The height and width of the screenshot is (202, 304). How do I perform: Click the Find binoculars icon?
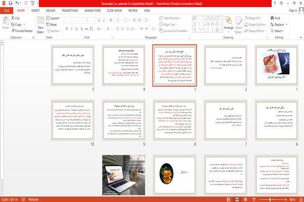tap(272, 18)
